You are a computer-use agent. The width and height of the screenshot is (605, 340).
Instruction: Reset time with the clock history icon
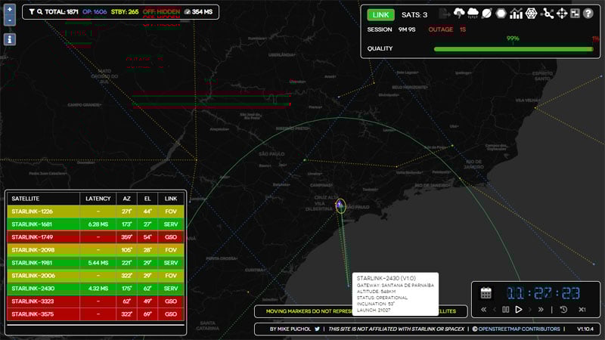click(563, 310)
